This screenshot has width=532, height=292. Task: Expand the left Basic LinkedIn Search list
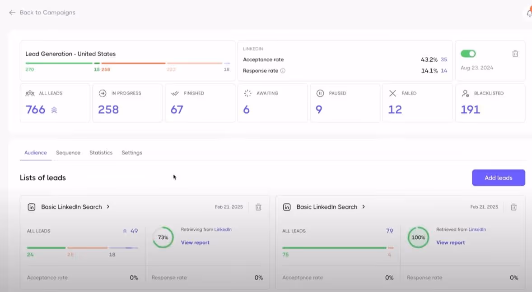[108, 207]
